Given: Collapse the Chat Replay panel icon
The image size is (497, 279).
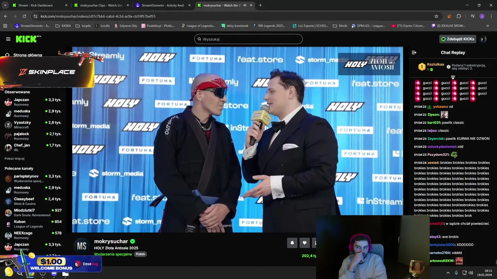Looking at the screenshot, I should point(414,52).
